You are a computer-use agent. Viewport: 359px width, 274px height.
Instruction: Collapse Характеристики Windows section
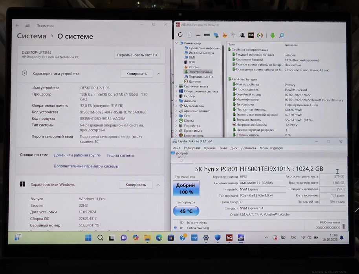[x=158, y=185]
